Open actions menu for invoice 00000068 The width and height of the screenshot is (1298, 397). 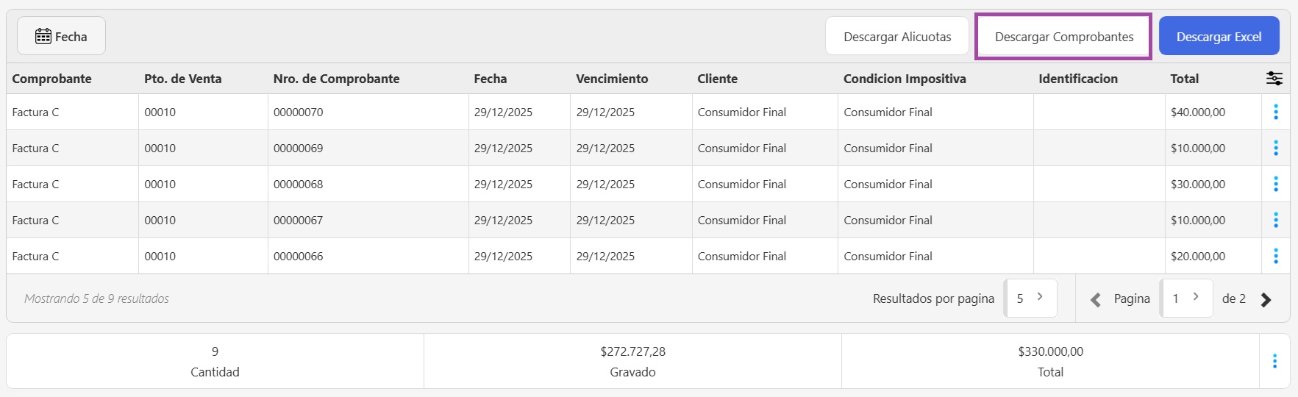coord(1276,184)
